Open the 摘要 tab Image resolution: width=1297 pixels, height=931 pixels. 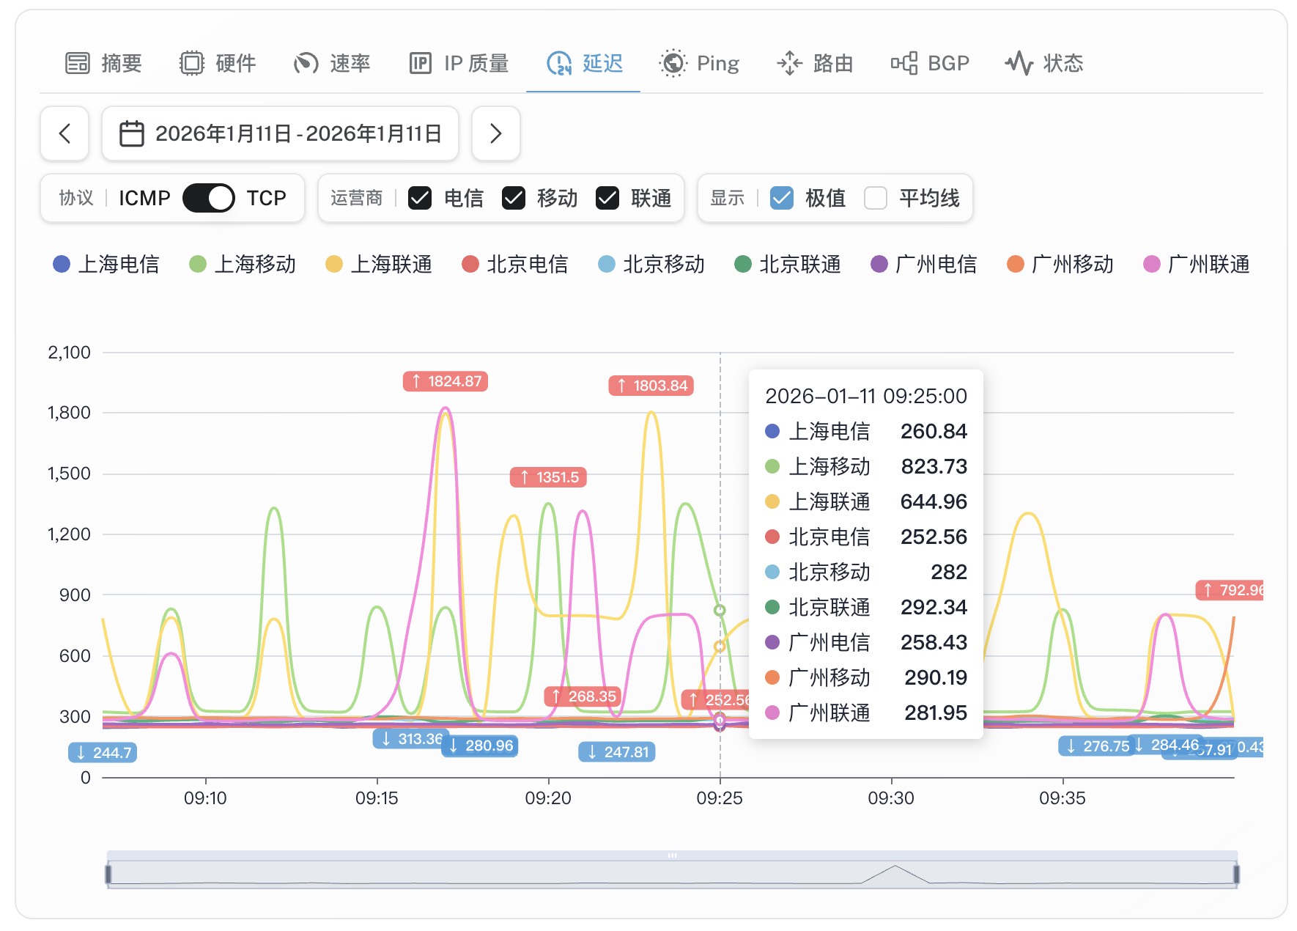tap(103, 63)
